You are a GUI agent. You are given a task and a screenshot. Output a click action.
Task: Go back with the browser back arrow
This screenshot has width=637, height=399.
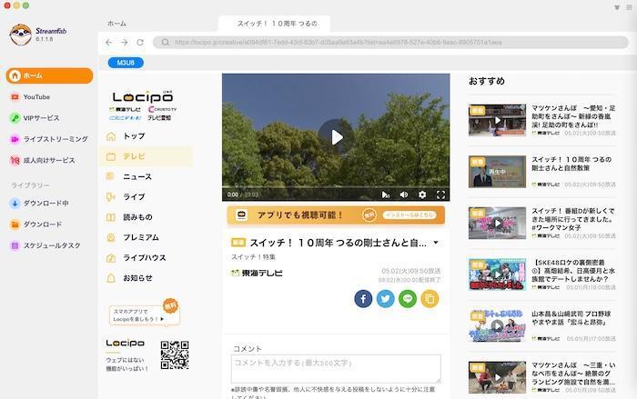(x=108, y=42)
